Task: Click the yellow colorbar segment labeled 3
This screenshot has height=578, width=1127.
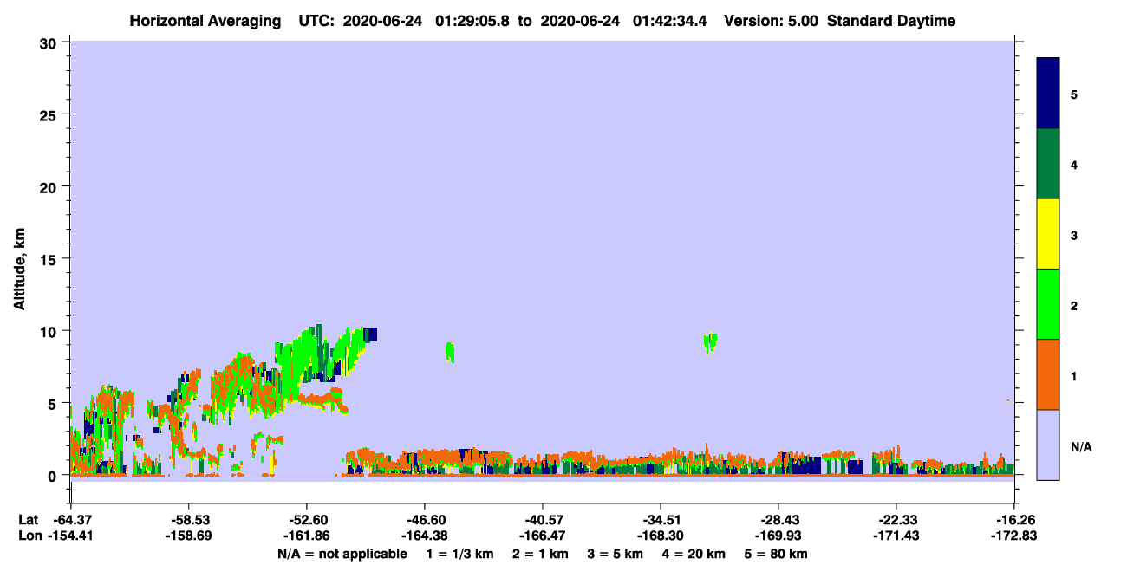Action: coord(1048,234)
